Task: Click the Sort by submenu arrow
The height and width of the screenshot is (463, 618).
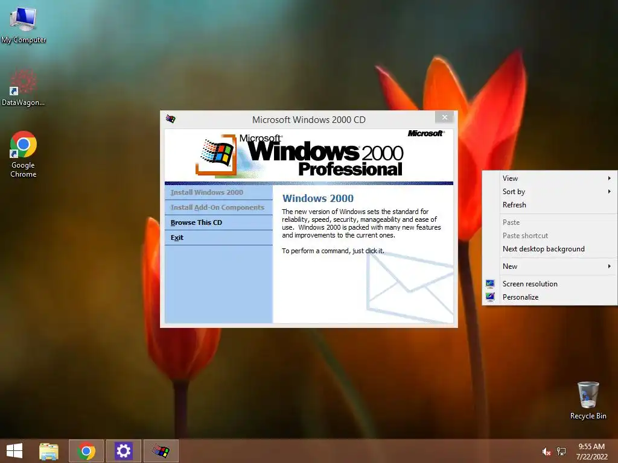Action: coord(610,192)
